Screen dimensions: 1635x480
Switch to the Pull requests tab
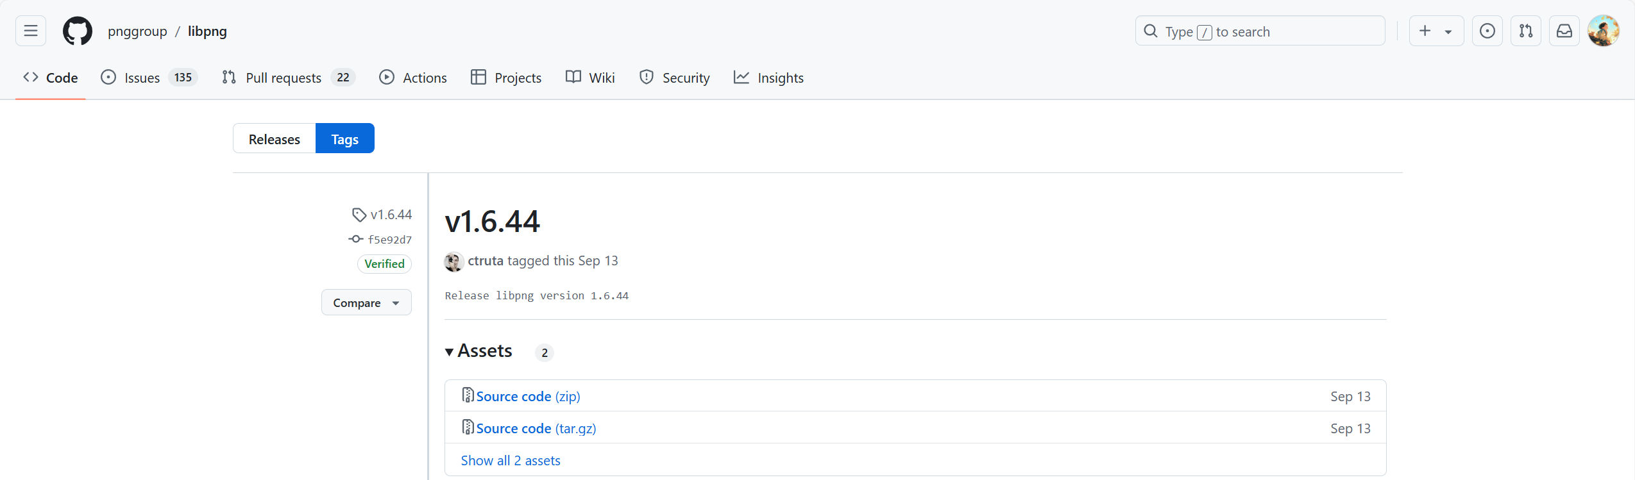click(288, 78)
